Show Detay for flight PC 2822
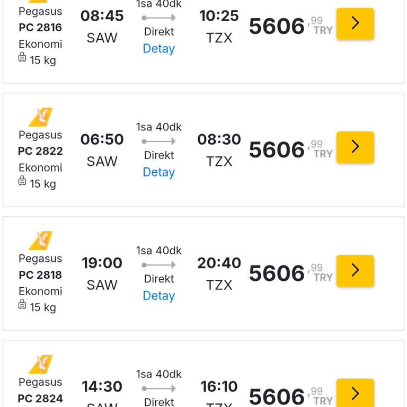The height and width of the screenshot is (407, 407). [159, 172]
